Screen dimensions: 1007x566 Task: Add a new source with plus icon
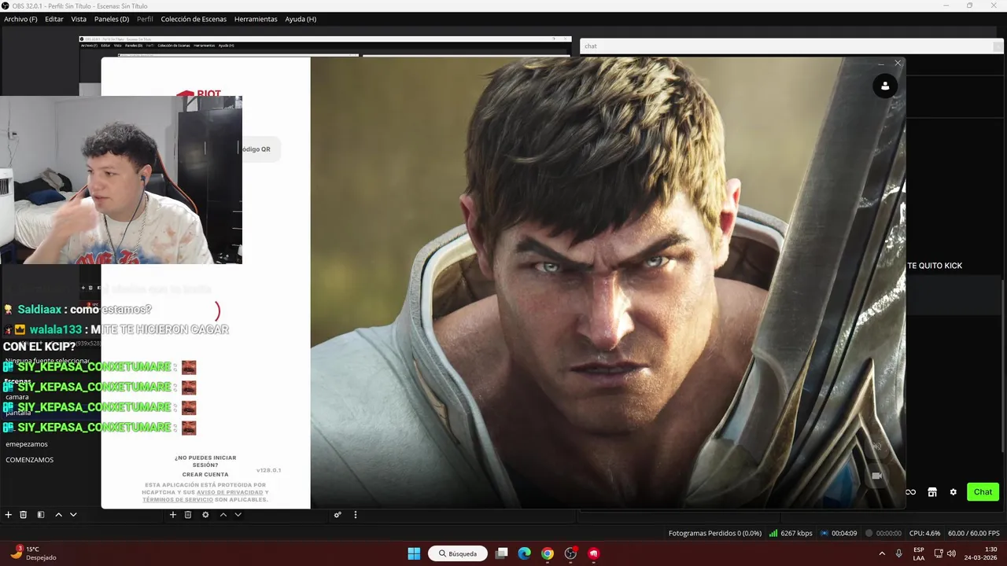pyautogui.click(x=173, y=515)
